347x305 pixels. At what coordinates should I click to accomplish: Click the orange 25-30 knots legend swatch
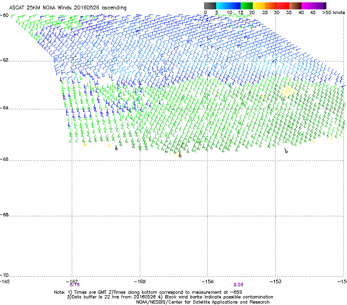271,6
